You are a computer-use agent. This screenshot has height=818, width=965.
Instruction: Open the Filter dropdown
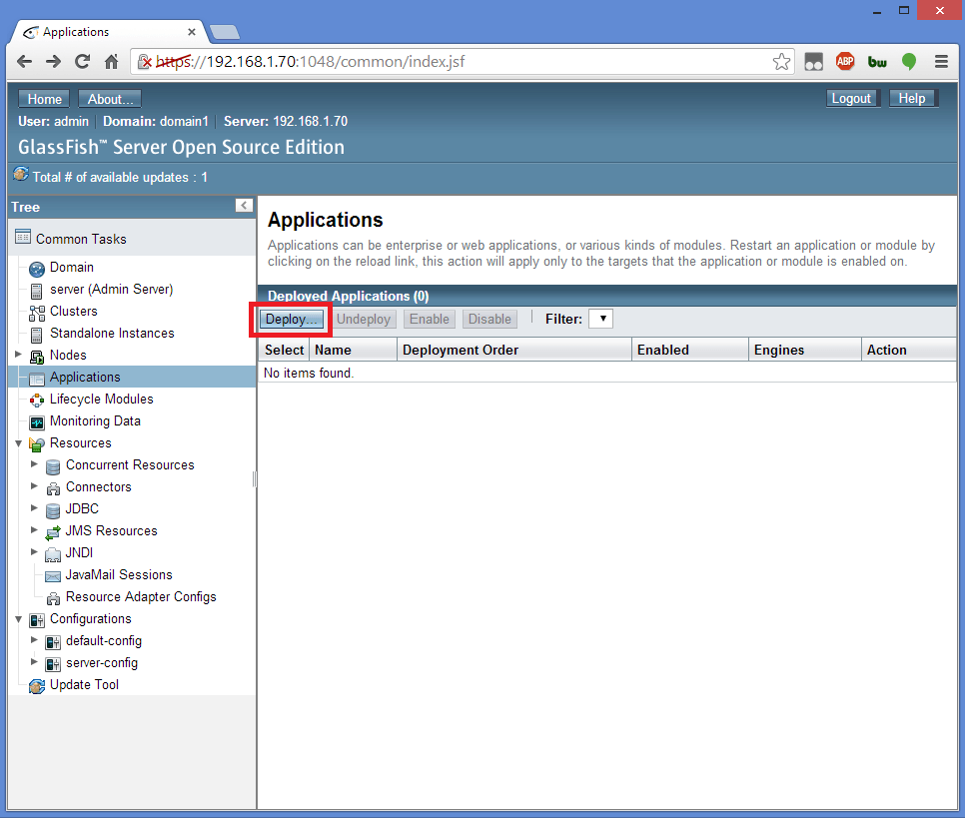(600, 319)
